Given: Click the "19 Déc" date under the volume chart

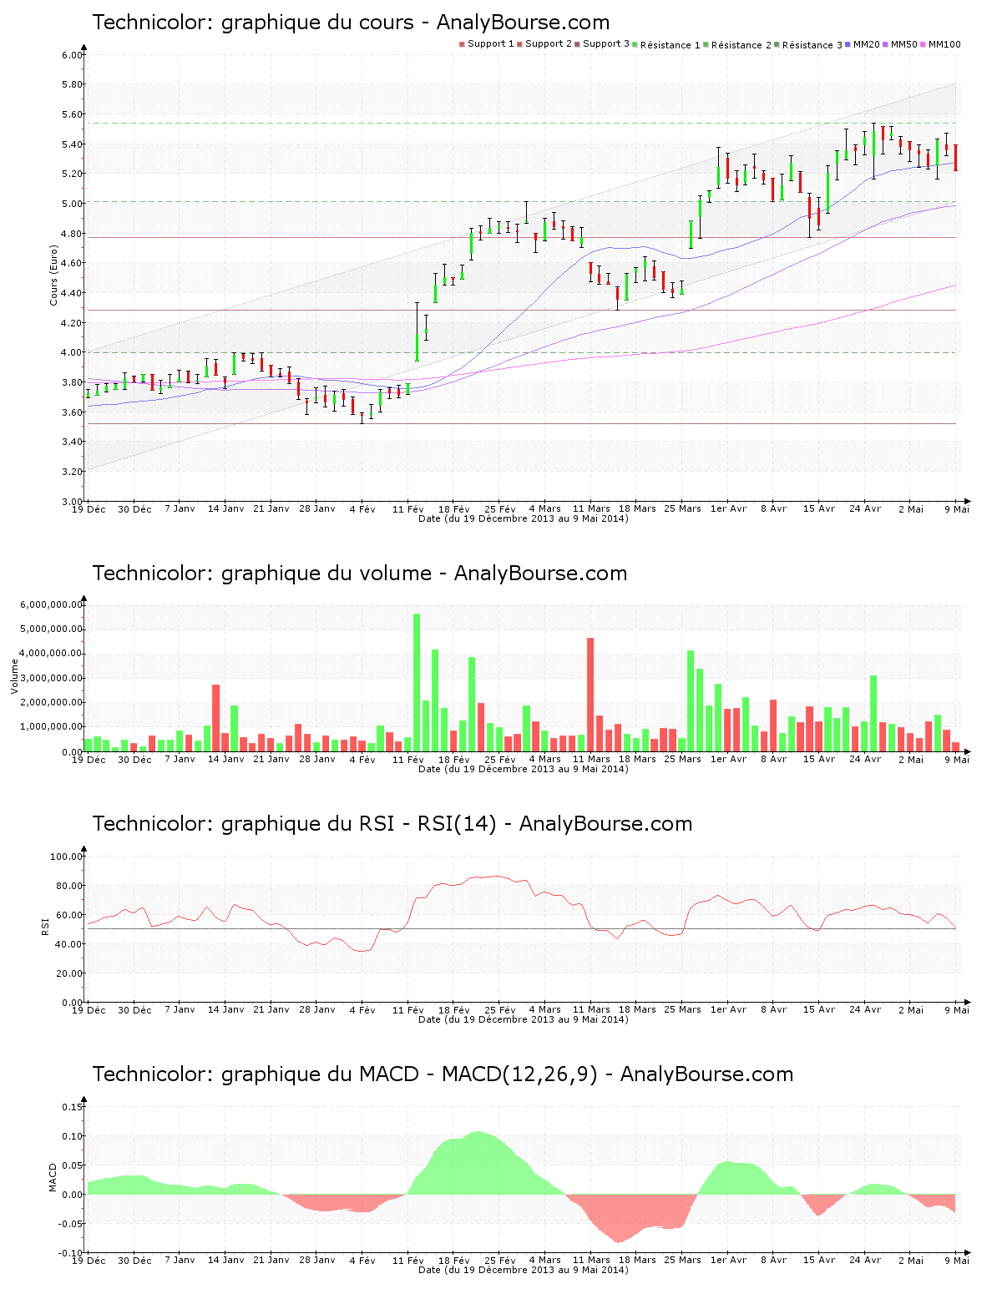Looking at the screenshot, I should [89, 760].
